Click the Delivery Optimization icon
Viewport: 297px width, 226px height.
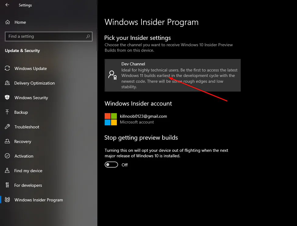click(7, 83)
